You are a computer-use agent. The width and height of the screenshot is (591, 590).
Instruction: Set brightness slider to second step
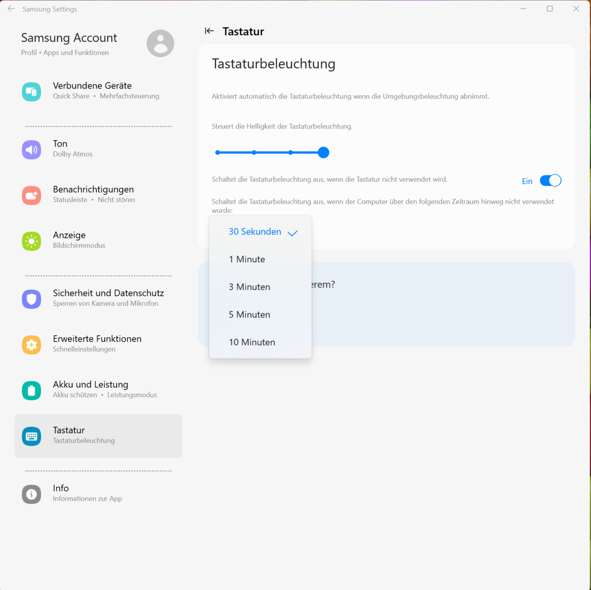click(x=254, y=152)
